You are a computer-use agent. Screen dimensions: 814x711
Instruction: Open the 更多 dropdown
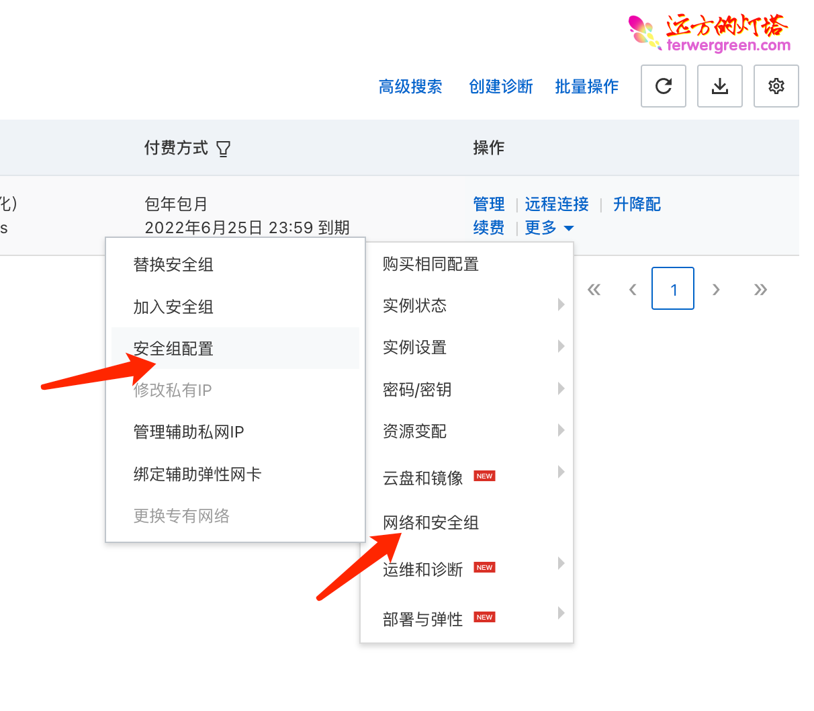click(549, 228)
